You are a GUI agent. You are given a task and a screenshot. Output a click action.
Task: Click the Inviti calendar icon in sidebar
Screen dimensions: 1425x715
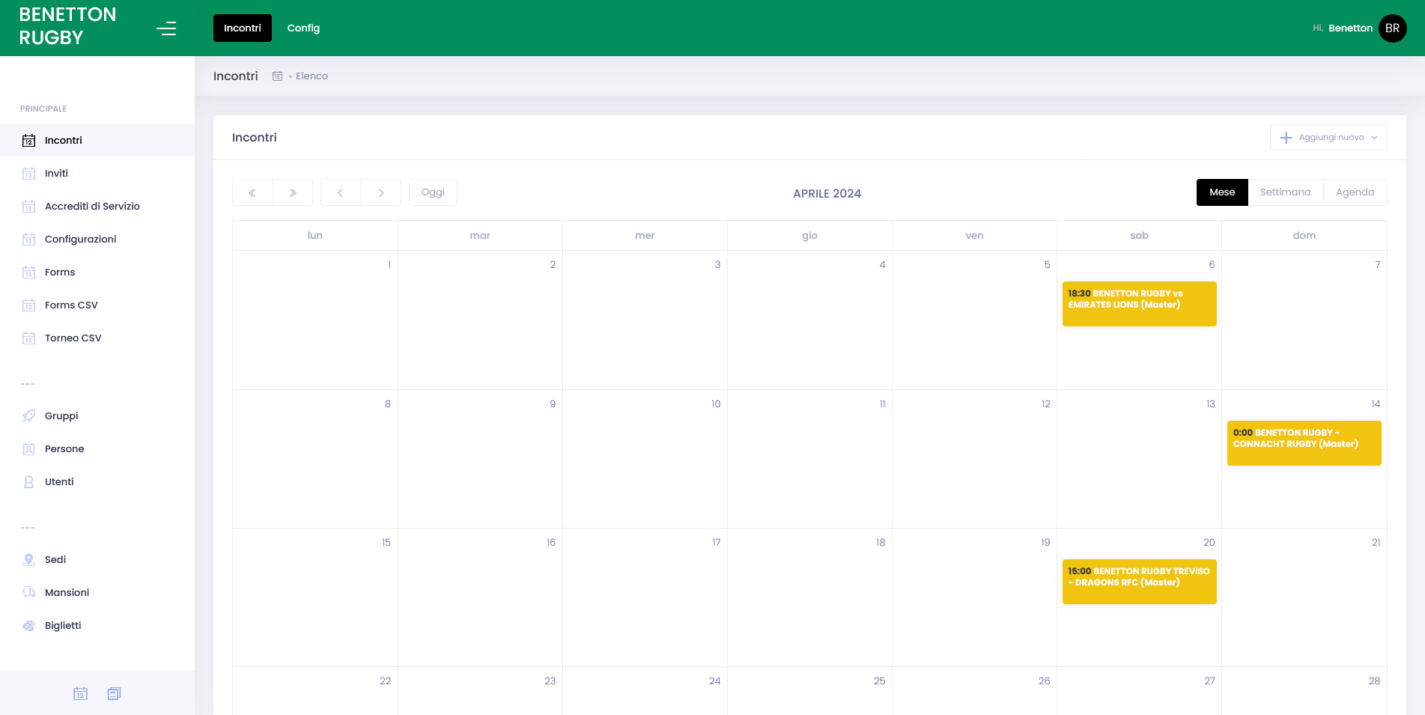tap(28, 173)
